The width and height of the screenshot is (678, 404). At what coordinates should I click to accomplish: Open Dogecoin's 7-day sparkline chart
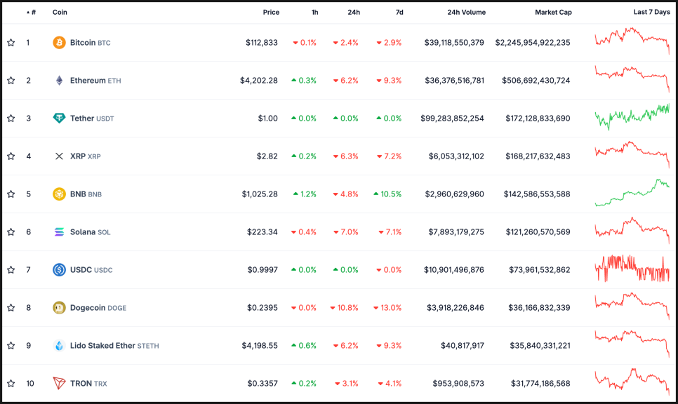tap(632, 307)
